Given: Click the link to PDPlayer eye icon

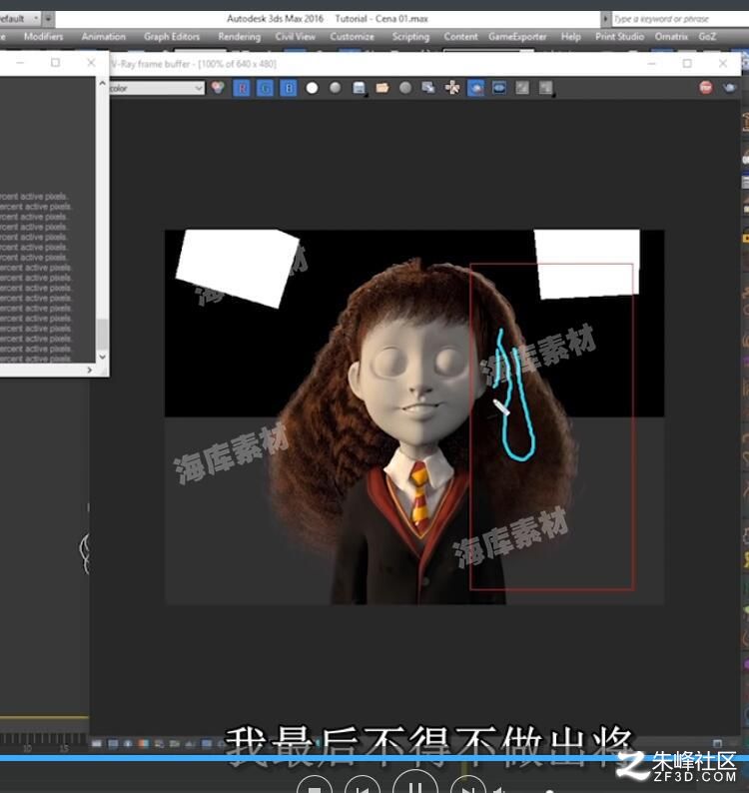Looking at the screenshot, I should [x=499, y=88].
